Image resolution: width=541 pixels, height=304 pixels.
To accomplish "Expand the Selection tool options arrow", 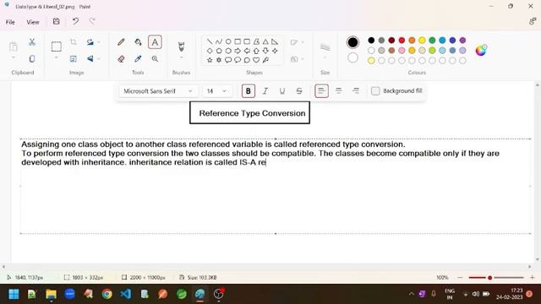I will tap(57, 58).
